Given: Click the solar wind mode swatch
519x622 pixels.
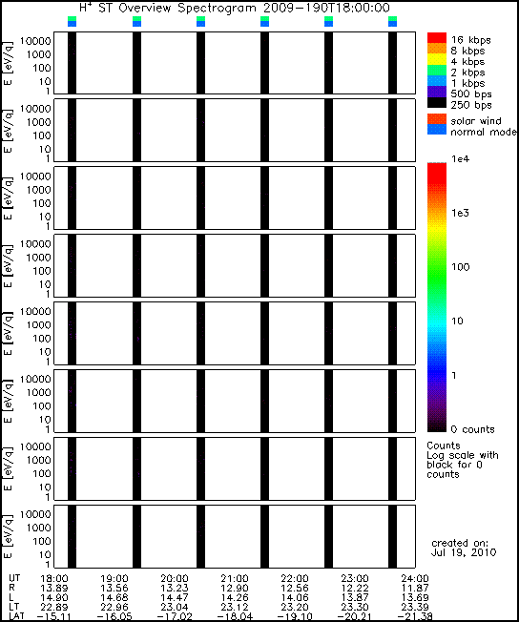Looking at the screenshot, I should tap(437, 119).
